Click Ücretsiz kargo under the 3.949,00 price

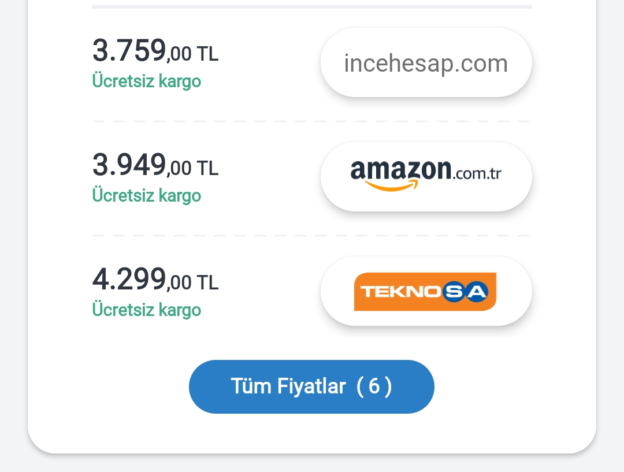tap(147, 195)
